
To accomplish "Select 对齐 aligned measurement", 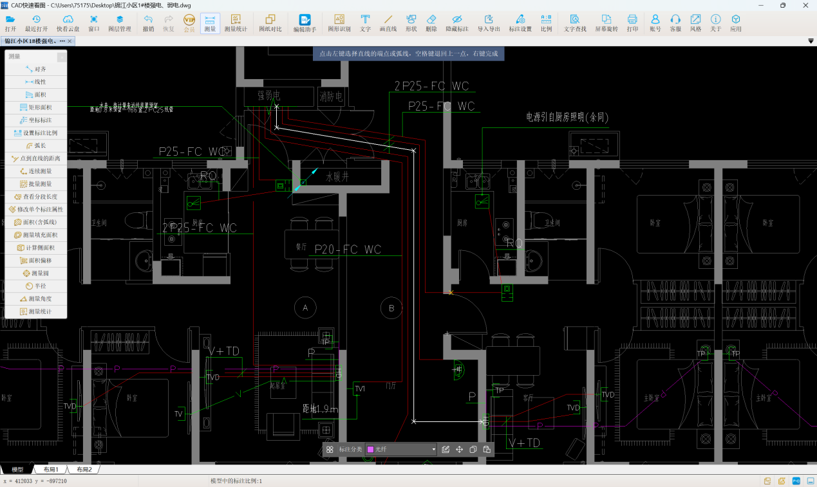I will [36, 69].
